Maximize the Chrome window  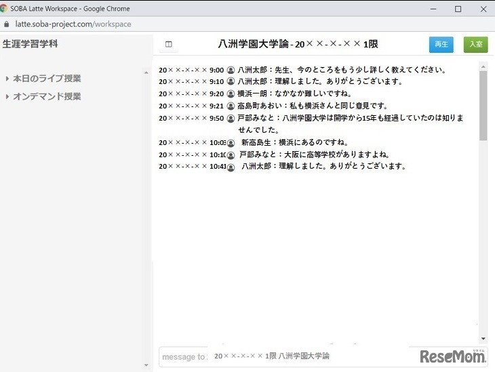(458, 9)
